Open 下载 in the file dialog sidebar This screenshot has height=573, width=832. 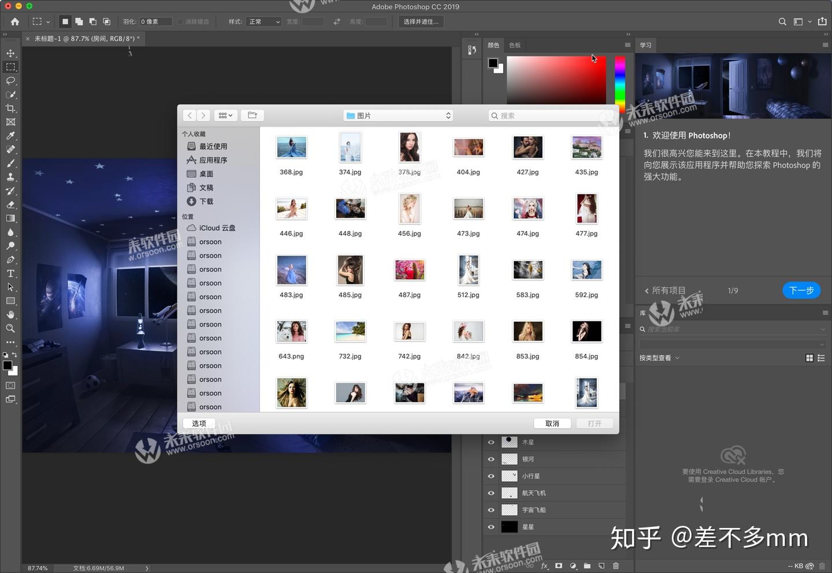click(206, 201)
